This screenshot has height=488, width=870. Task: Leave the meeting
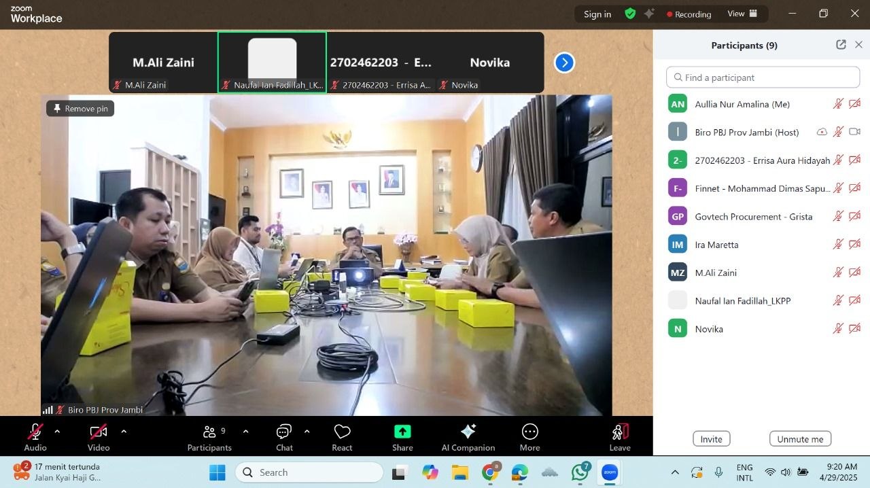pos(620,437)
